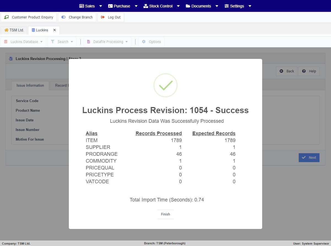Screen dimensions: 331x246
Task: Click the Next button checkmark icon
Action: click(x=304, y=157)
